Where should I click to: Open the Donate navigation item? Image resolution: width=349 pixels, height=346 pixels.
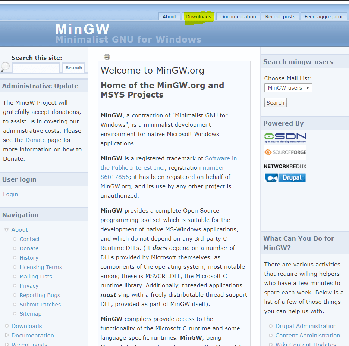coord(29,248)
